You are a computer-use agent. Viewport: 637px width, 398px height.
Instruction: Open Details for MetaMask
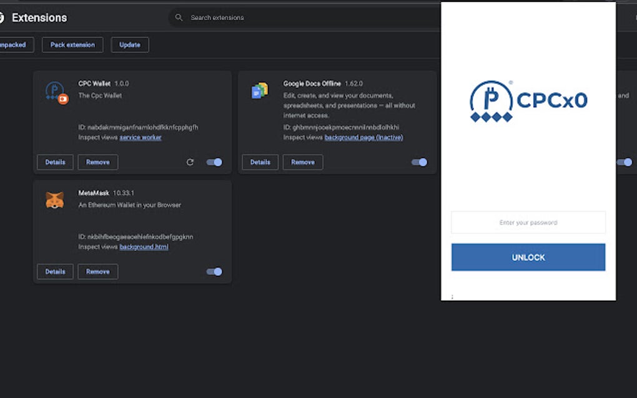tap(55, 271)
